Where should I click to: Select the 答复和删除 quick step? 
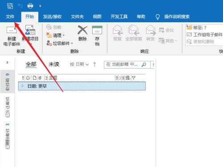point(200,41)
